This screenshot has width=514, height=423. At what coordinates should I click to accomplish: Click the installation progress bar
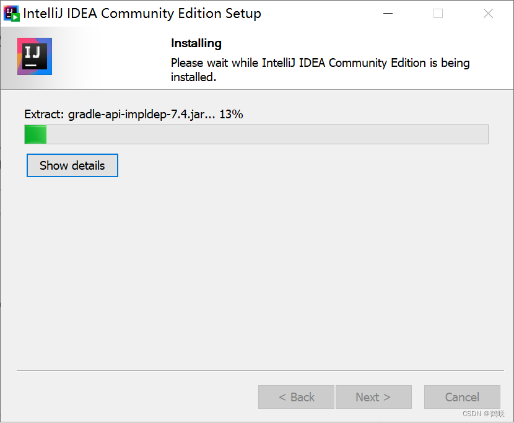(x=256, y=134)
